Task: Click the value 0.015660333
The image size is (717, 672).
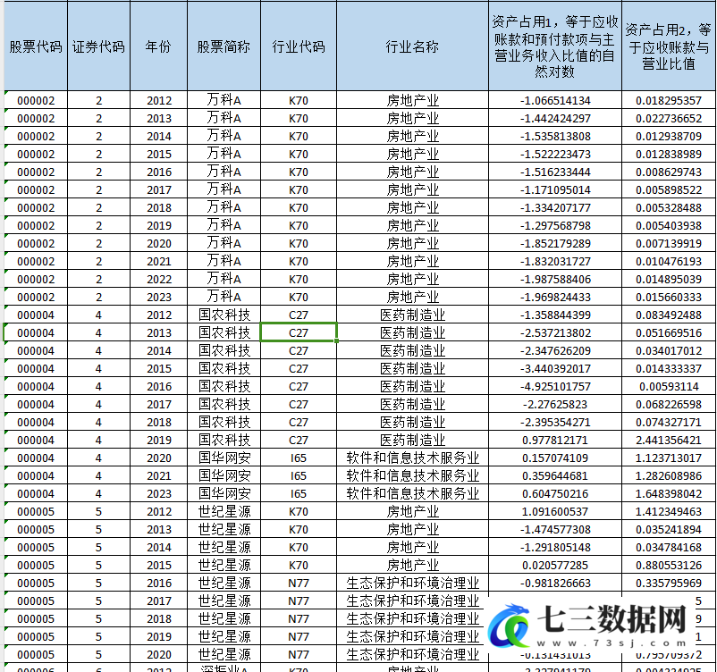Action: coord(669,297)
